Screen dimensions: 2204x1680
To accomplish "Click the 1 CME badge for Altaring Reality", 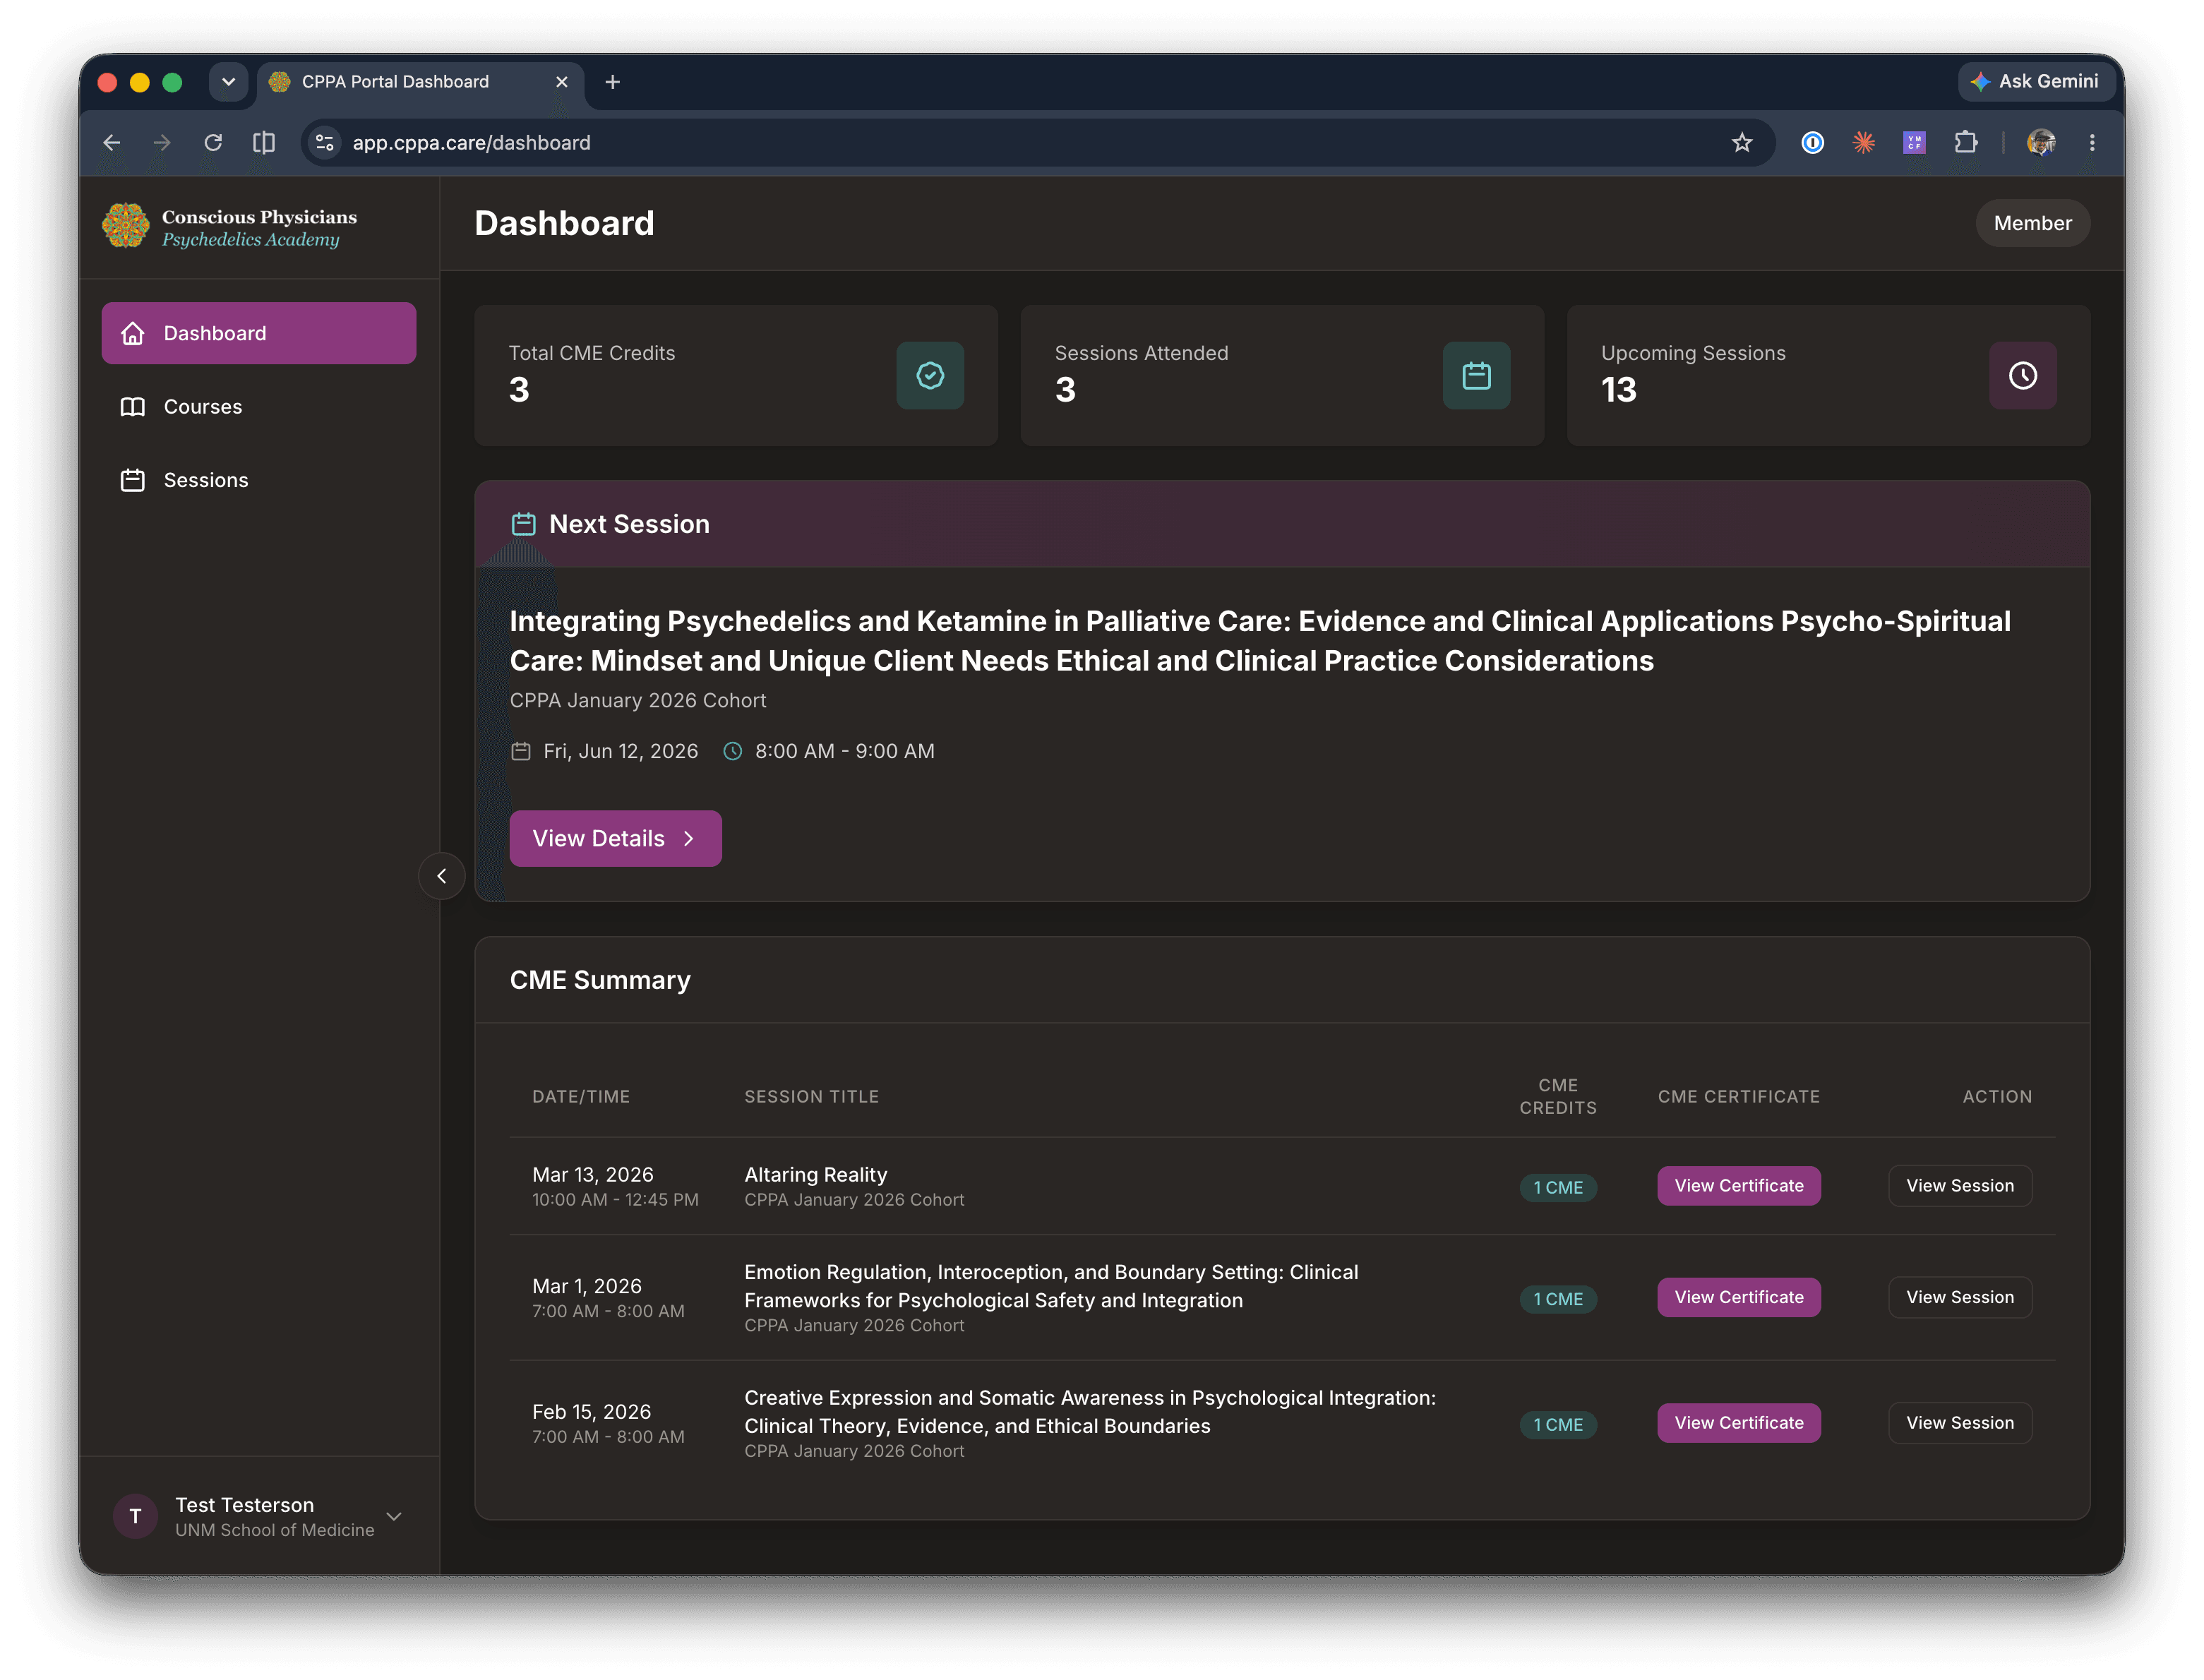I will point(1558,1187).
